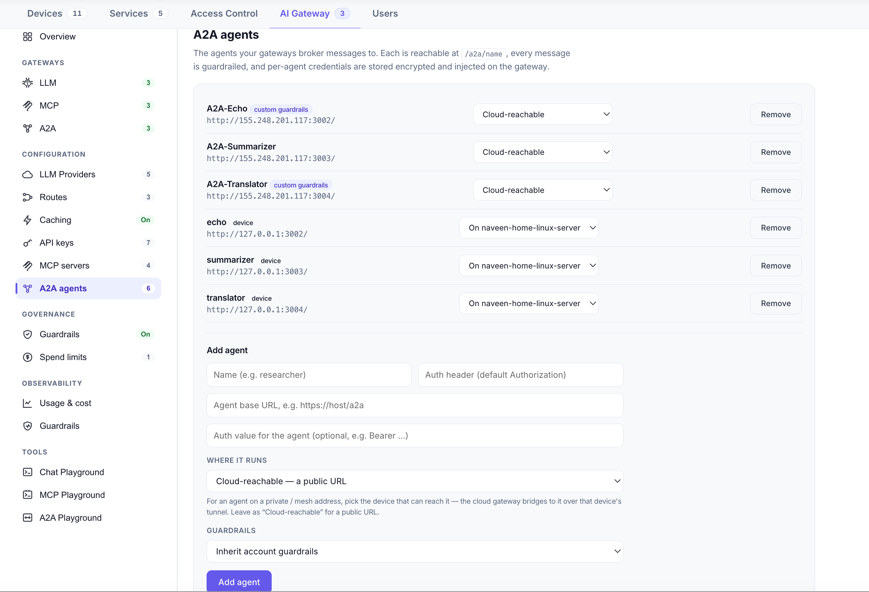Click the API keys key icon
This screenshot has height=592, width=869.
point(27,243)
